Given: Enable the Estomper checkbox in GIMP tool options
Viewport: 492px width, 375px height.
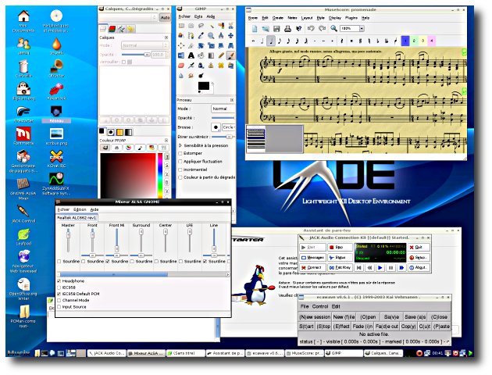Looking at the screenshot, I should point(180,153).
